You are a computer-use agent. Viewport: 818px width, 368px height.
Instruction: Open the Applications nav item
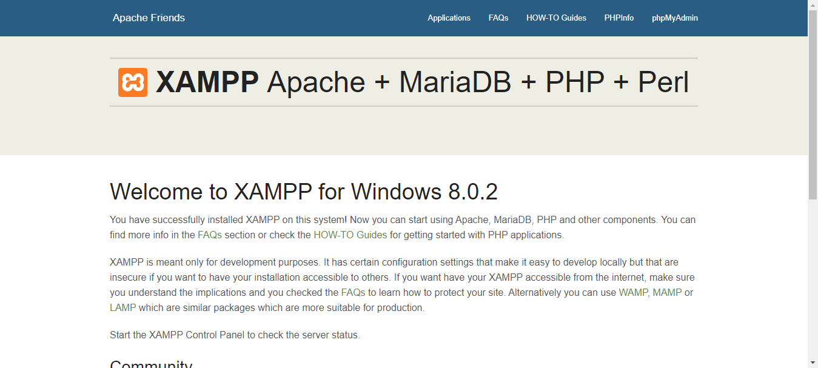pyautogui.click(x=449, y=18)
